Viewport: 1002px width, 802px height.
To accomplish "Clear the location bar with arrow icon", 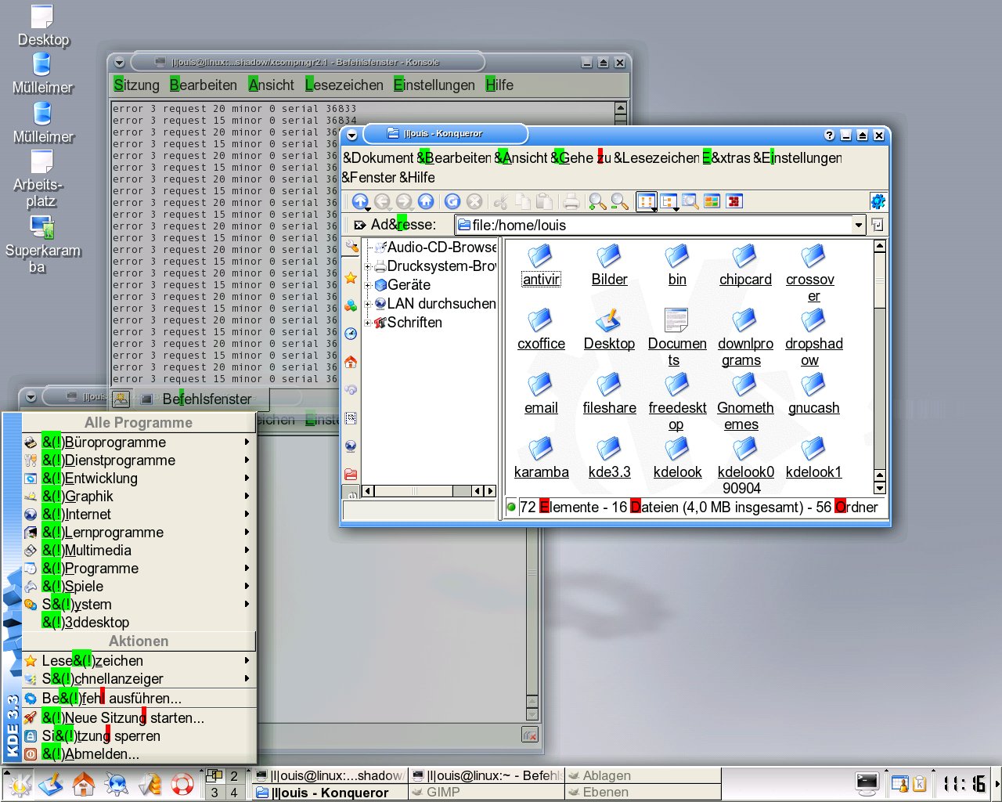I will coord(360,225).
